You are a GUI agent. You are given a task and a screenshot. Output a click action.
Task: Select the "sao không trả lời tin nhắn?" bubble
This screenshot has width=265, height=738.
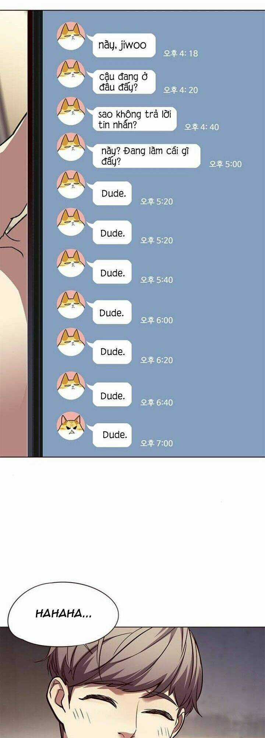click(135, 119)
